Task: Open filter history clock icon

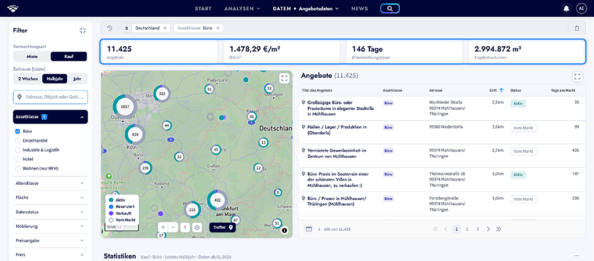Action: [110, 28]
